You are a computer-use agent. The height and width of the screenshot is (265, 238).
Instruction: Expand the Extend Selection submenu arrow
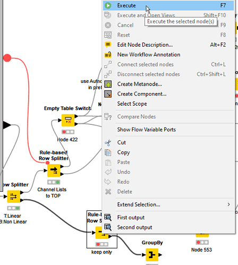pyautogui.click(x=228, y=204)
